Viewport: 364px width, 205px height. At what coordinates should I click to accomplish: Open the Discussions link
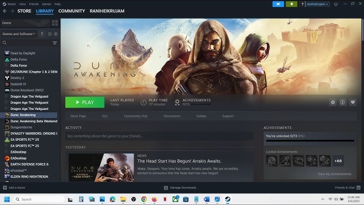[172, 116]
